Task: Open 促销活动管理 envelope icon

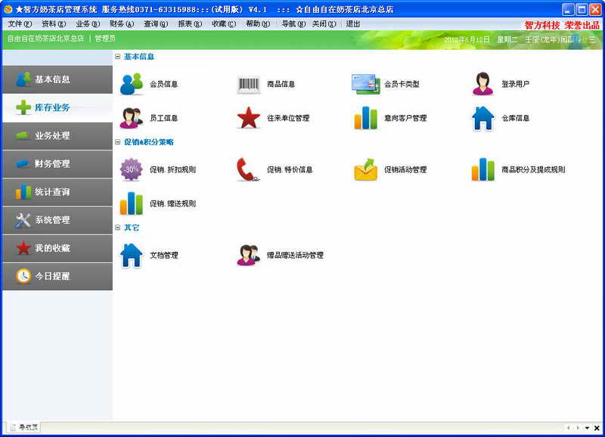Action: (365, 169)
